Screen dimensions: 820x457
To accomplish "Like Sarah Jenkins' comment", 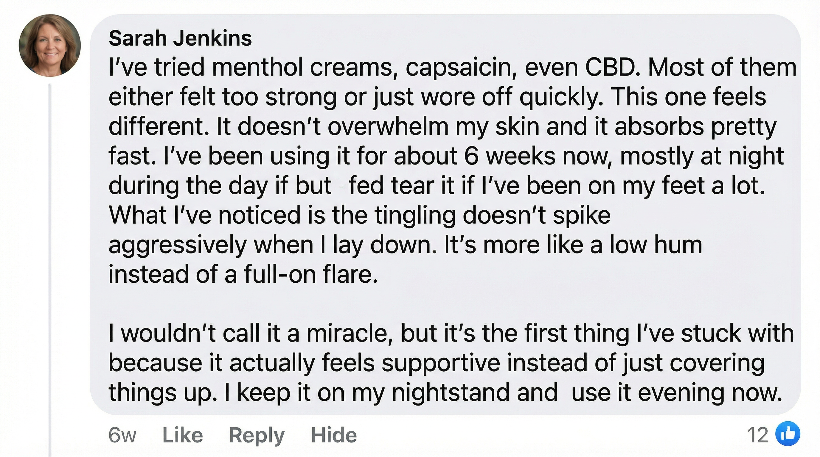I will pos(182,435).
